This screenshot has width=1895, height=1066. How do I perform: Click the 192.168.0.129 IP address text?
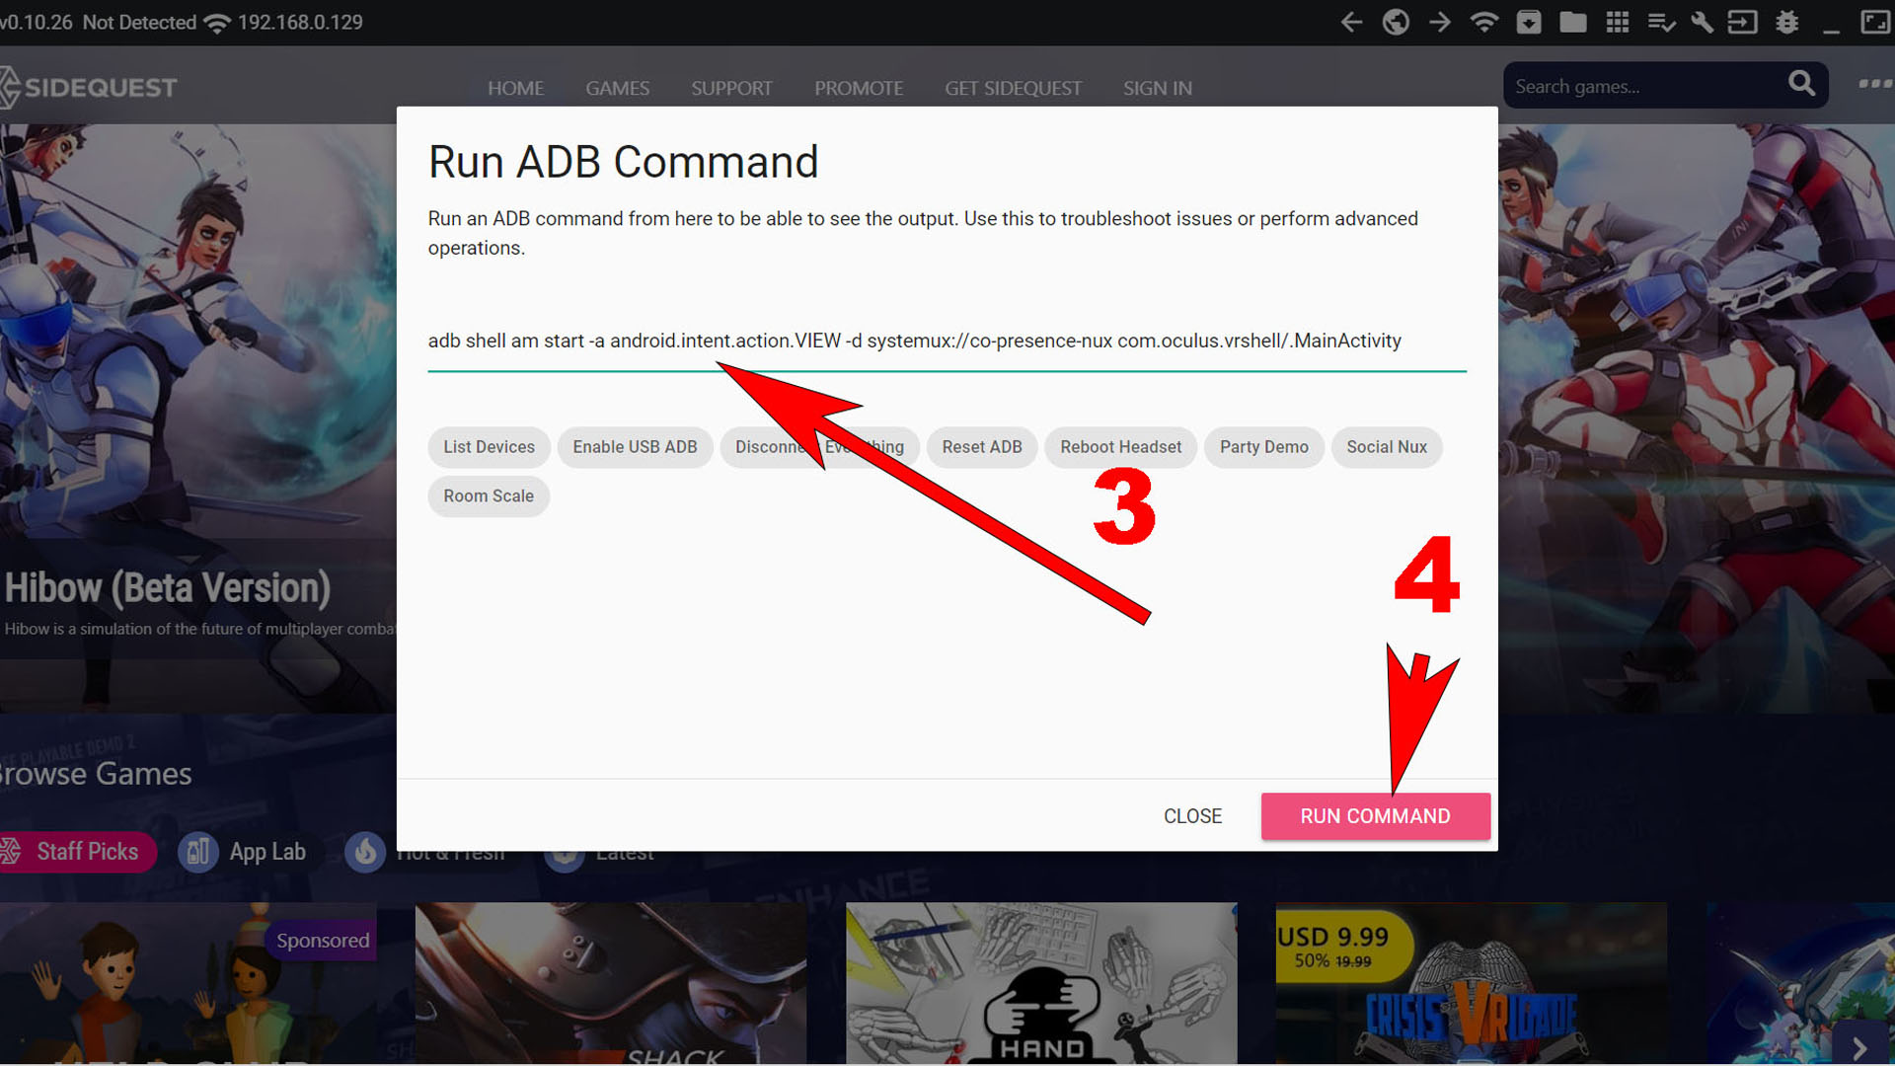pyautogui.click(x=300, y=22)
